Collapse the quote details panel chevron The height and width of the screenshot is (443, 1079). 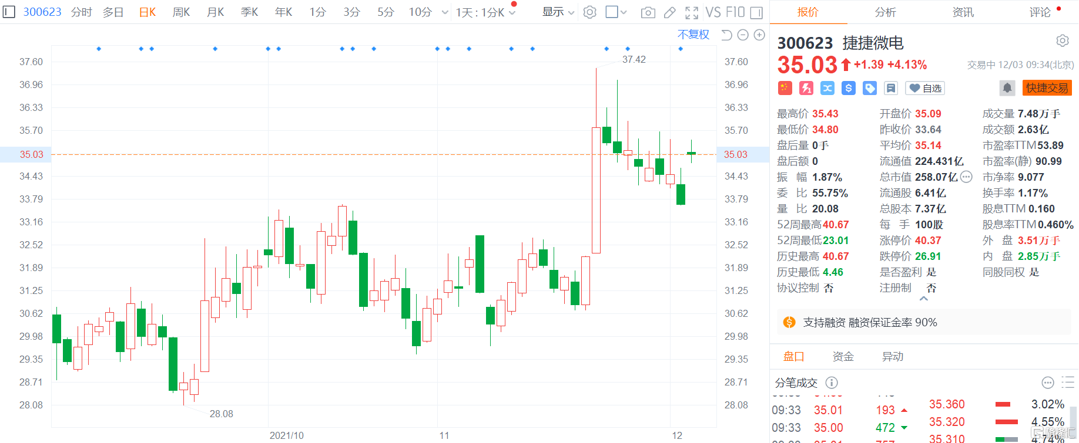coord(924,299)
